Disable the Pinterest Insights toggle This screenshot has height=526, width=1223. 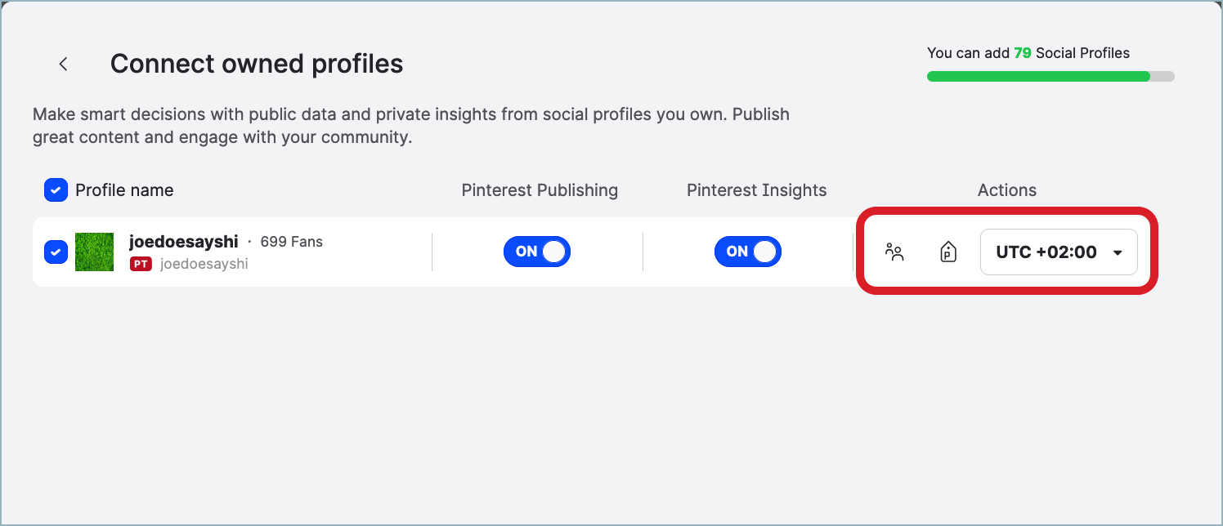(747, 252)
